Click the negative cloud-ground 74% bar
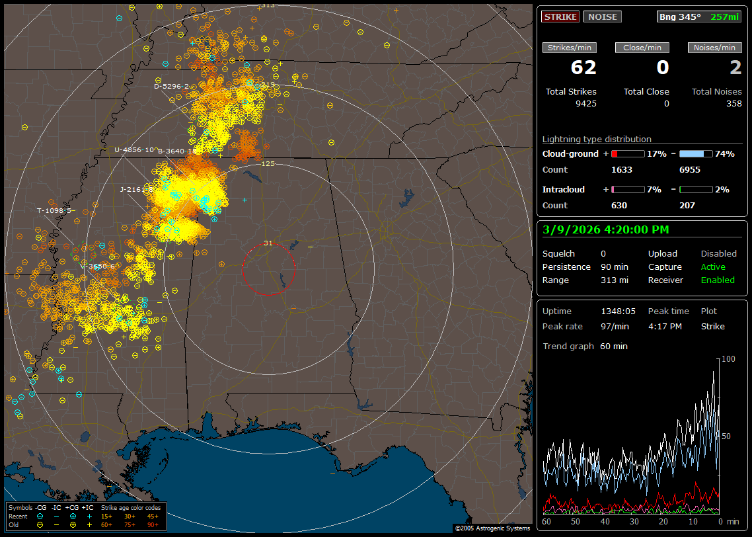The width and height of the screenshot is (752, 537). pos(696,153)
